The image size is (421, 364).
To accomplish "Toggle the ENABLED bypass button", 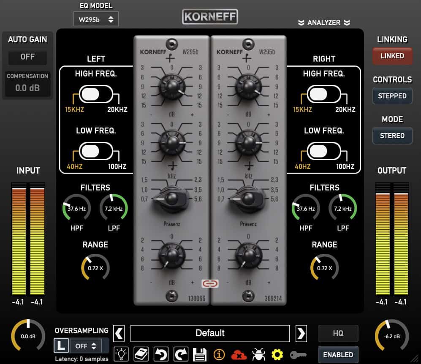I will tap(338, 355).
